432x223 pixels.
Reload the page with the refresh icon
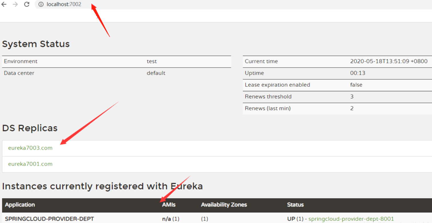pos(27,4)
